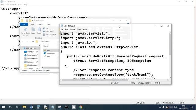Viewport: 196px width, 110px height.
Task: Switch to Home tab in File Explorer
Action: tap(32, 24)
